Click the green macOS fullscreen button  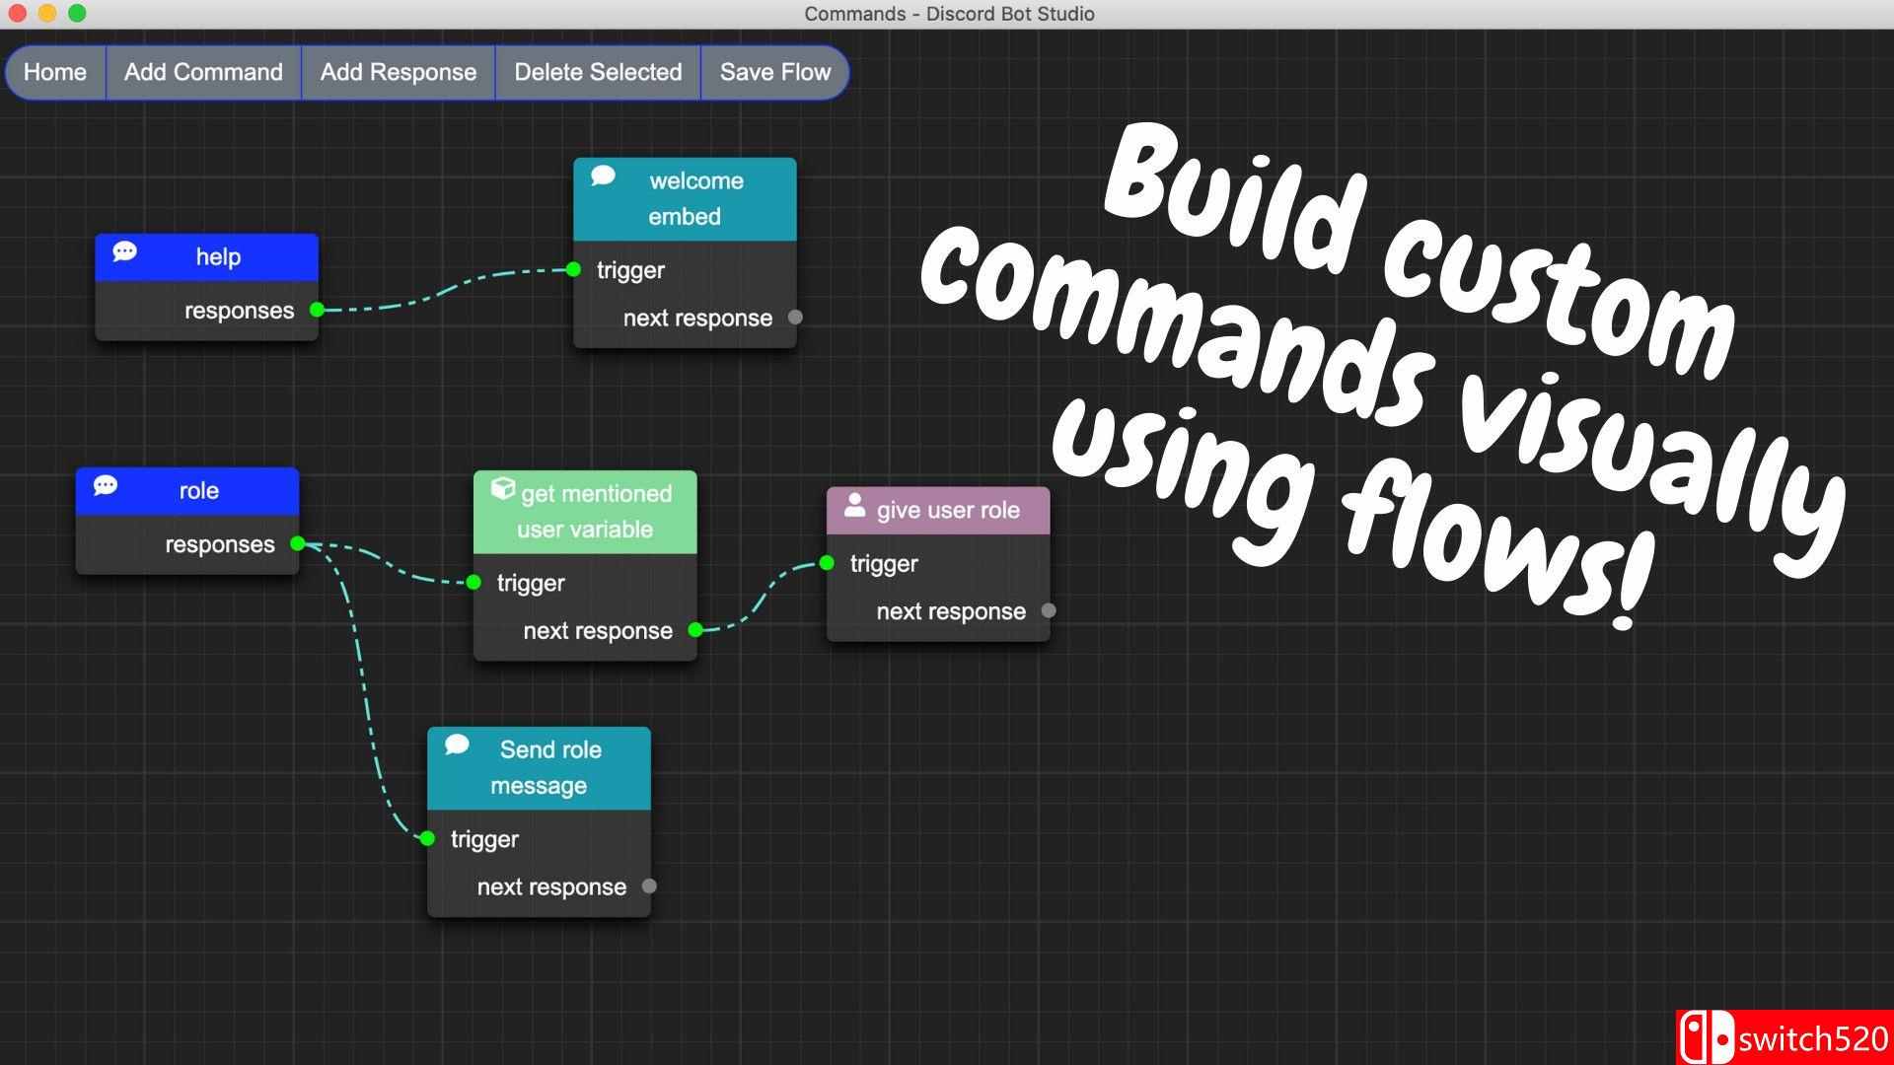(x=77, y=13)
